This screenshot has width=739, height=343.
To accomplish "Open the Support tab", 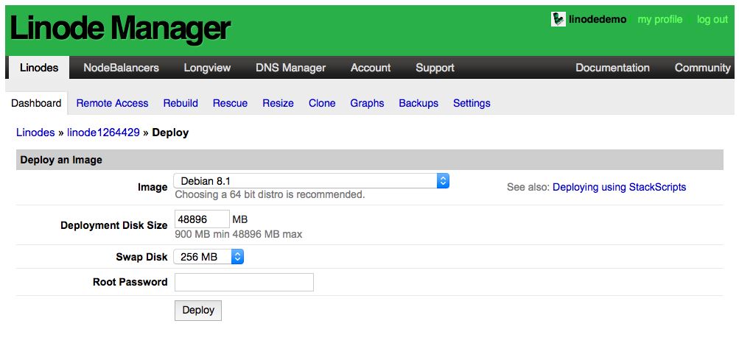I will [x=435, y=68].
